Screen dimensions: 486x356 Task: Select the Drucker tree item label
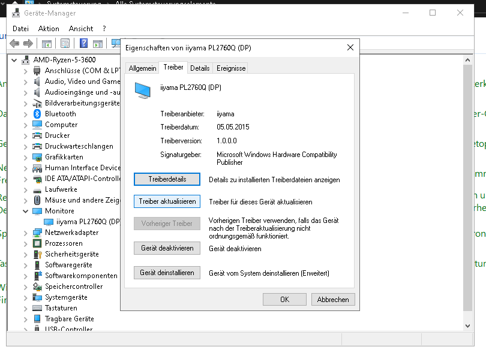[x=58, y=135]
